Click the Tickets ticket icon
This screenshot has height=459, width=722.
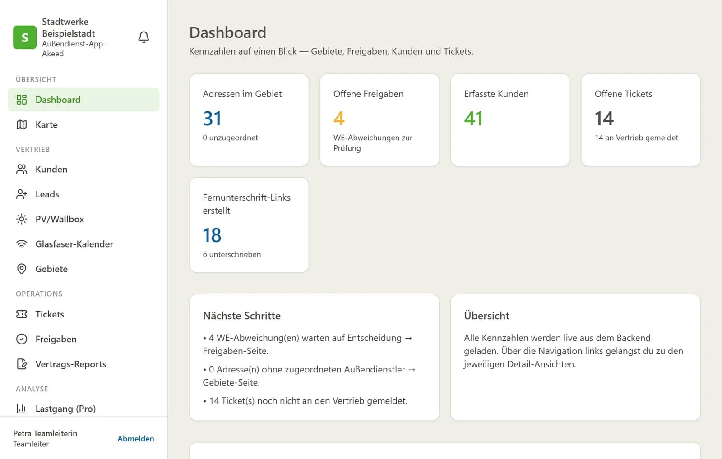tap(22, 314)
